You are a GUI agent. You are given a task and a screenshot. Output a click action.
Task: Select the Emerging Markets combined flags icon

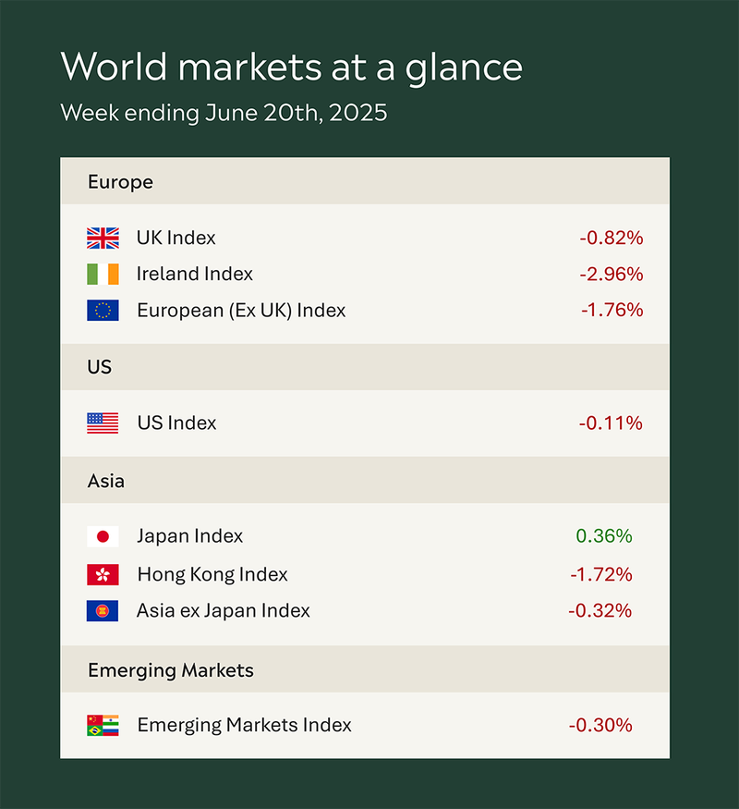point(103,725)
